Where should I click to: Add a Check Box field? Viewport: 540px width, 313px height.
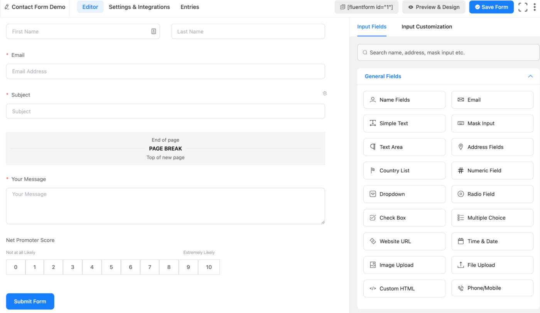tap(404, 218)
